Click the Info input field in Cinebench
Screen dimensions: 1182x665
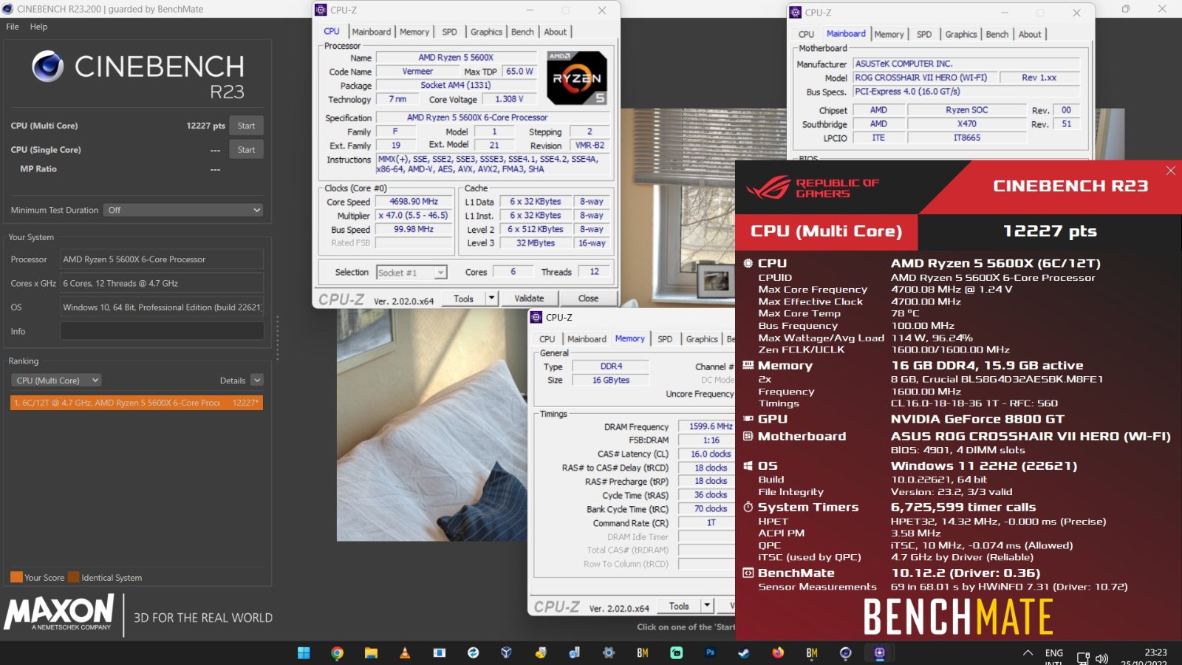point(162,331)
